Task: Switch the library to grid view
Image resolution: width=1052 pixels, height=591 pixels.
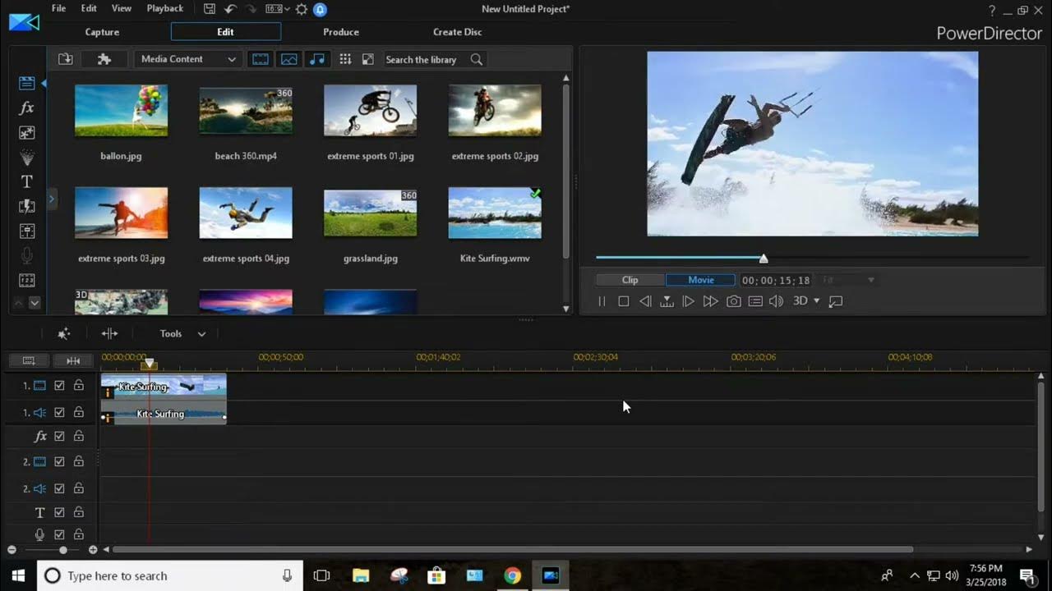Action: 345,59
